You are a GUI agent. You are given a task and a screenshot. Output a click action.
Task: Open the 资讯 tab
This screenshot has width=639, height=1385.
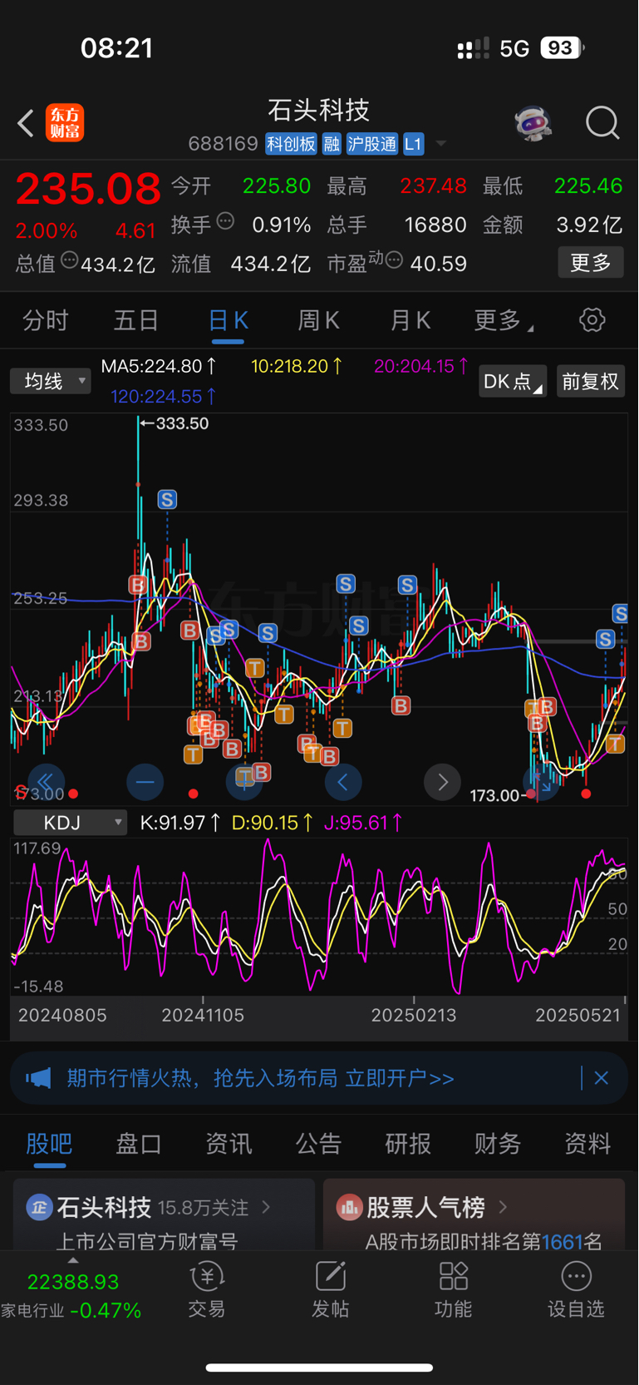coord(229,1144)
